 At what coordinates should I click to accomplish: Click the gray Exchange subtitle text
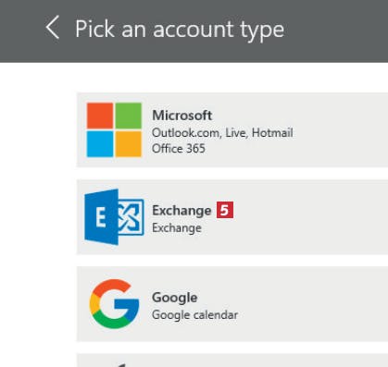tap(177, 228)
